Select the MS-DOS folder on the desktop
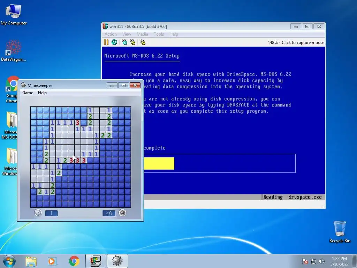This screenshot has height=268, width=357. [10, 125]
